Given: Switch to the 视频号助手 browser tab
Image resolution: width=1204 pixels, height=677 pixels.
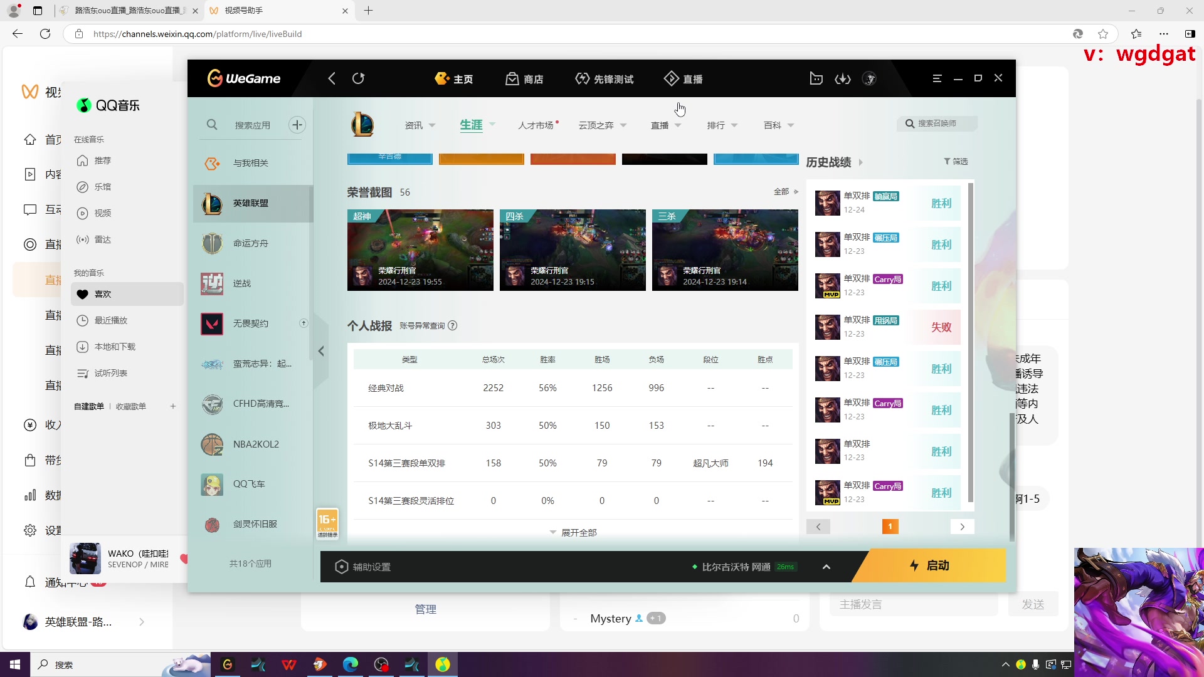Looking at the screenshot, I should point(280,11).
